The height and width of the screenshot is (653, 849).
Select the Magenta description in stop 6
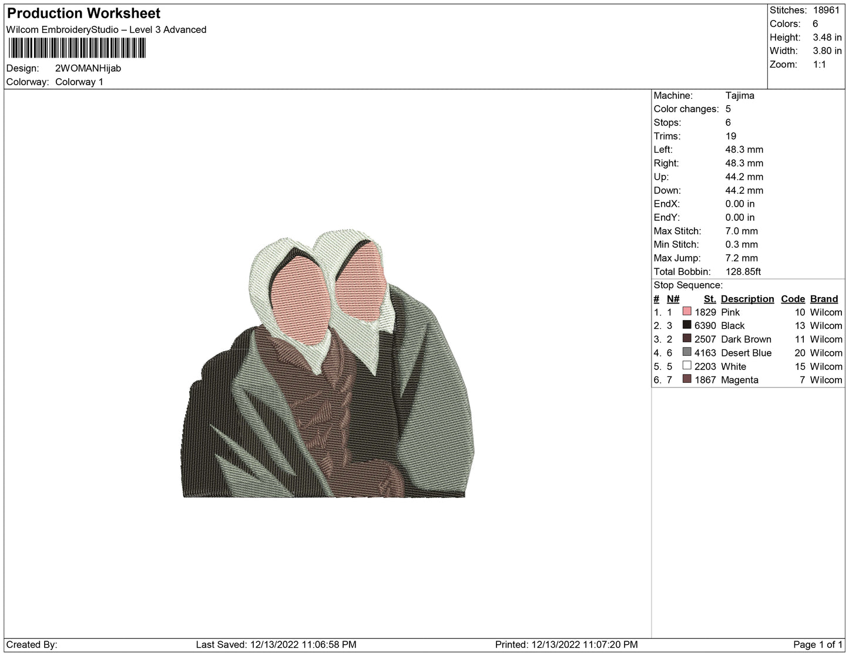740,379
